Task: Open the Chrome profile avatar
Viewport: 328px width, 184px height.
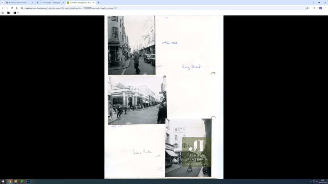Action: click(x=320, y=8)
